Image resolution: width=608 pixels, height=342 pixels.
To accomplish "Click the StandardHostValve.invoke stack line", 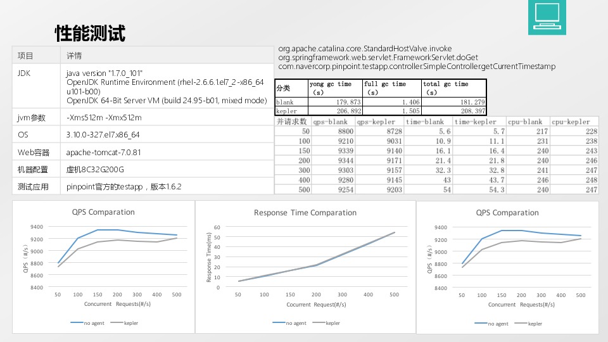I will point(365,49).
